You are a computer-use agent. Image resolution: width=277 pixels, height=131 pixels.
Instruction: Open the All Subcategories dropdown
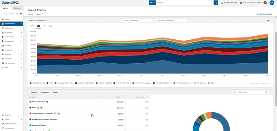pyautogui.click(x=173, y=21)
